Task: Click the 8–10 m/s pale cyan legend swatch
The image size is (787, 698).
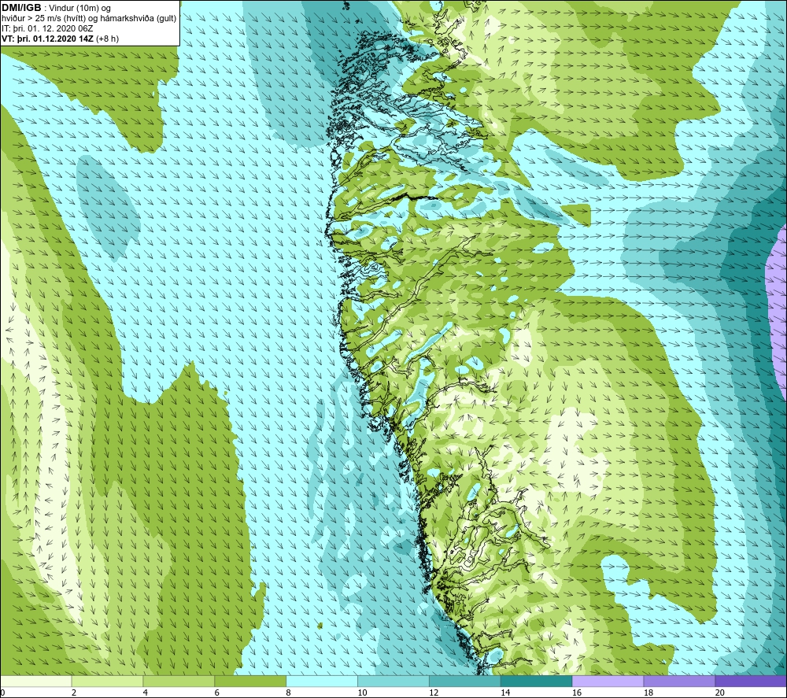Action: click(x=322, y=681)
